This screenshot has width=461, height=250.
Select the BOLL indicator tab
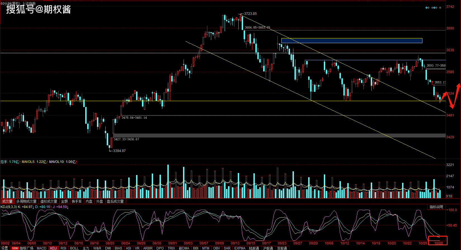coord(74,248)
